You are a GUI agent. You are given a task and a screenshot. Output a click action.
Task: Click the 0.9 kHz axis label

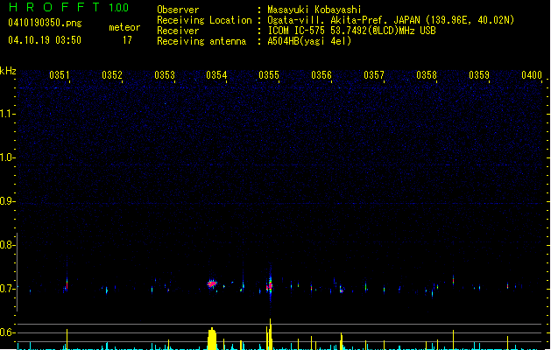point(7,201)
